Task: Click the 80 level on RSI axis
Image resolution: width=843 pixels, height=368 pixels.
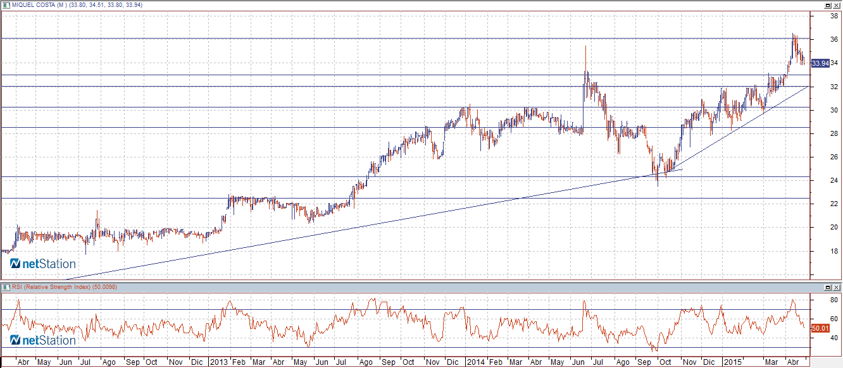Action: click(834, 300)
